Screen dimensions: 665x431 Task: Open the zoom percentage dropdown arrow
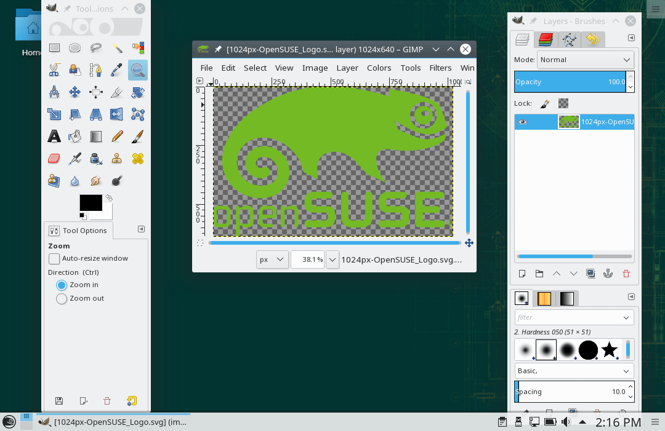pyautogui.click(x=332, y=259)
